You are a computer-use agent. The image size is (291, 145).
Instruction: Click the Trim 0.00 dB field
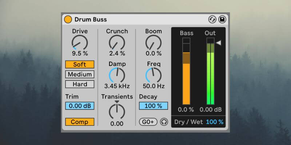[x=80, y=106]
